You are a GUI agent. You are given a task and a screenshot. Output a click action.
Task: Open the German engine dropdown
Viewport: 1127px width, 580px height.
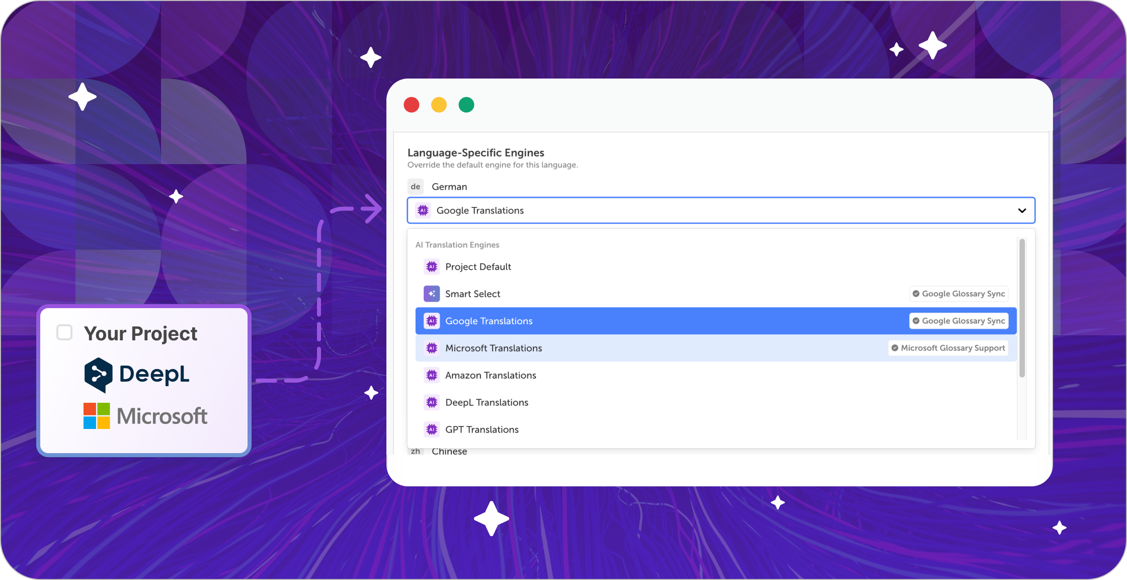point(720,210)
